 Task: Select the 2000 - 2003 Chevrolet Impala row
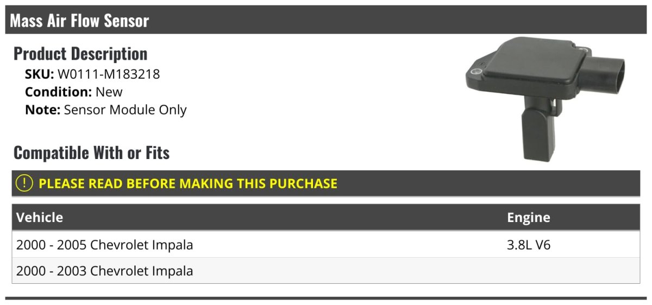pos(105,270)
